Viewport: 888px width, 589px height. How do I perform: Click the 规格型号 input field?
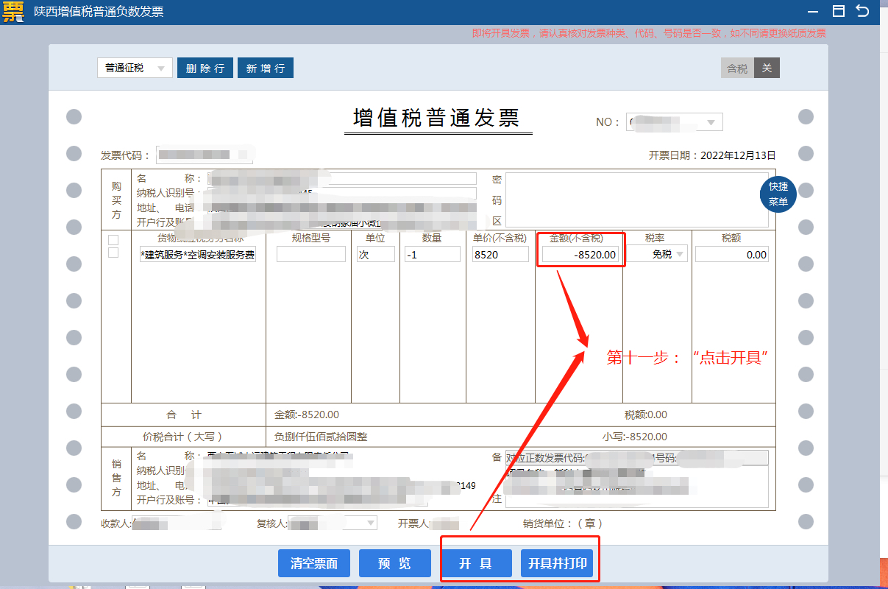[310, 254]
